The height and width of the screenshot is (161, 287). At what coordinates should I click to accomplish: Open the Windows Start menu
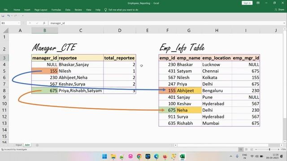coord(104,157)
